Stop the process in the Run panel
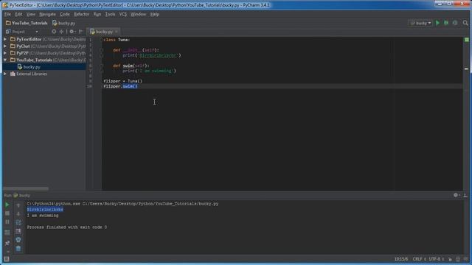The height and width of the screenshot is (265, 472). (x=7, y=213)
